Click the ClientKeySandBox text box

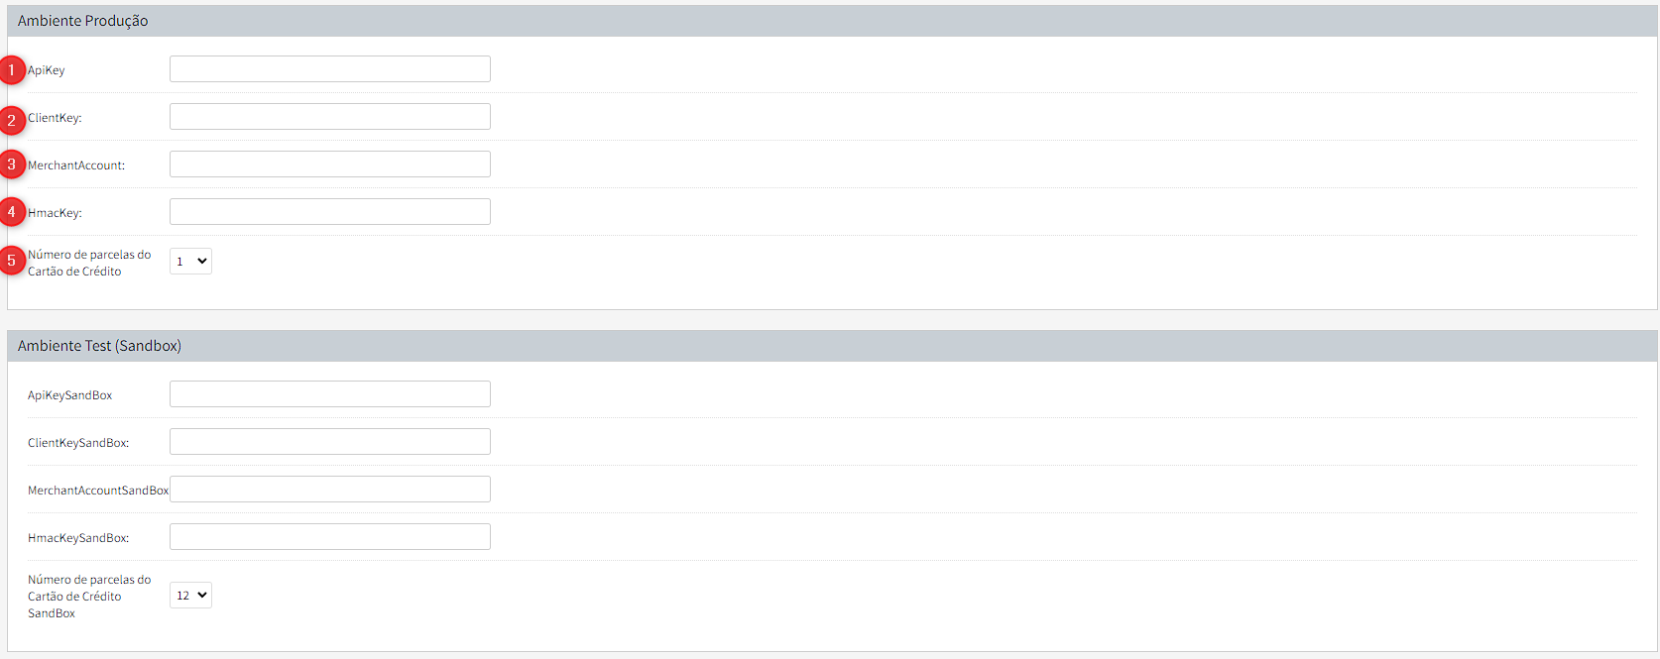tap(329, 442)
